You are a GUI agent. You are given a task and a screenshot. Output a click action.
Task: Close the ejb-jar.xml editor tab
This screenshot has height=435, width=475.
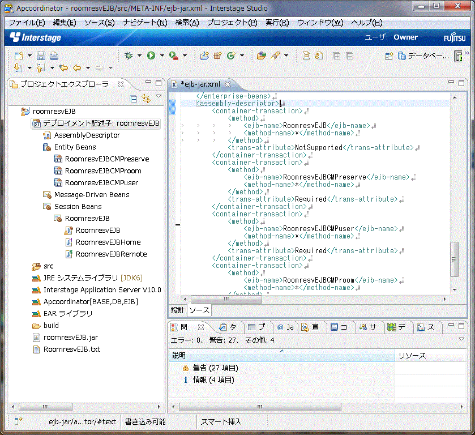(228, 84)
